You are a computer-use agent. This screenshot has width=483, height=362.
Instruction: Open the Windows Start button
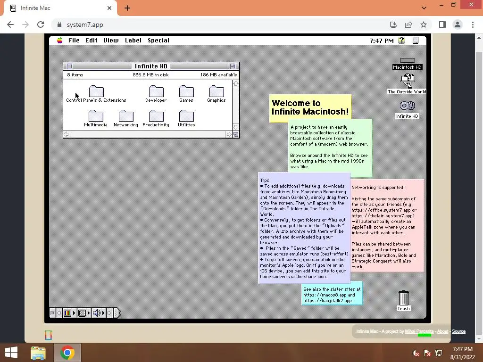coord(11,353)
